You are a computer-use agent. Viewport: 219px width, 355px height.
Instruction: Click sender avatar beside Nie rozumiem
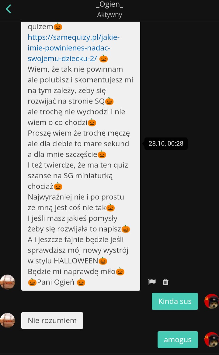(x=8, y=320)
